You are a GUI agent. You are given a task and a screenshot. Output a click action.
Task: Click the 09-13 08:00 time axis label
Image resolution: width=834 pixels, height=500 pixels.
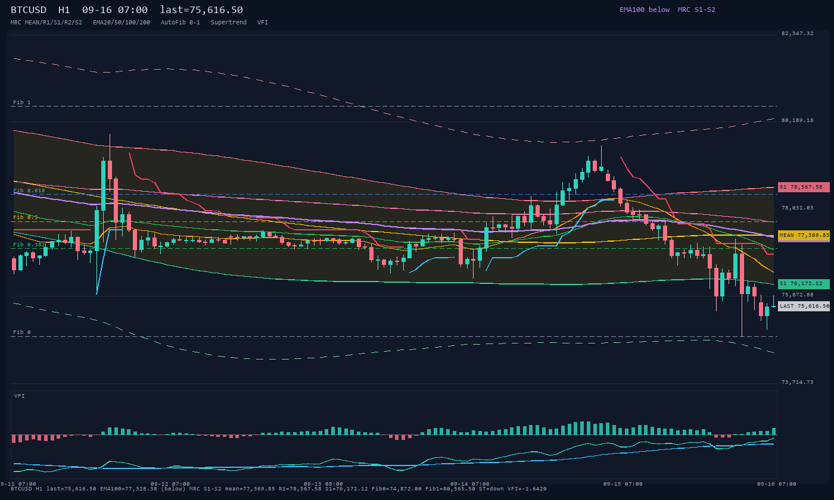[x=323, y=484]
